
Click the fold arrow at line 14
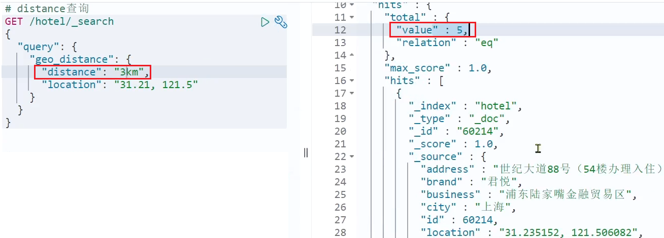tap(352, 55)
